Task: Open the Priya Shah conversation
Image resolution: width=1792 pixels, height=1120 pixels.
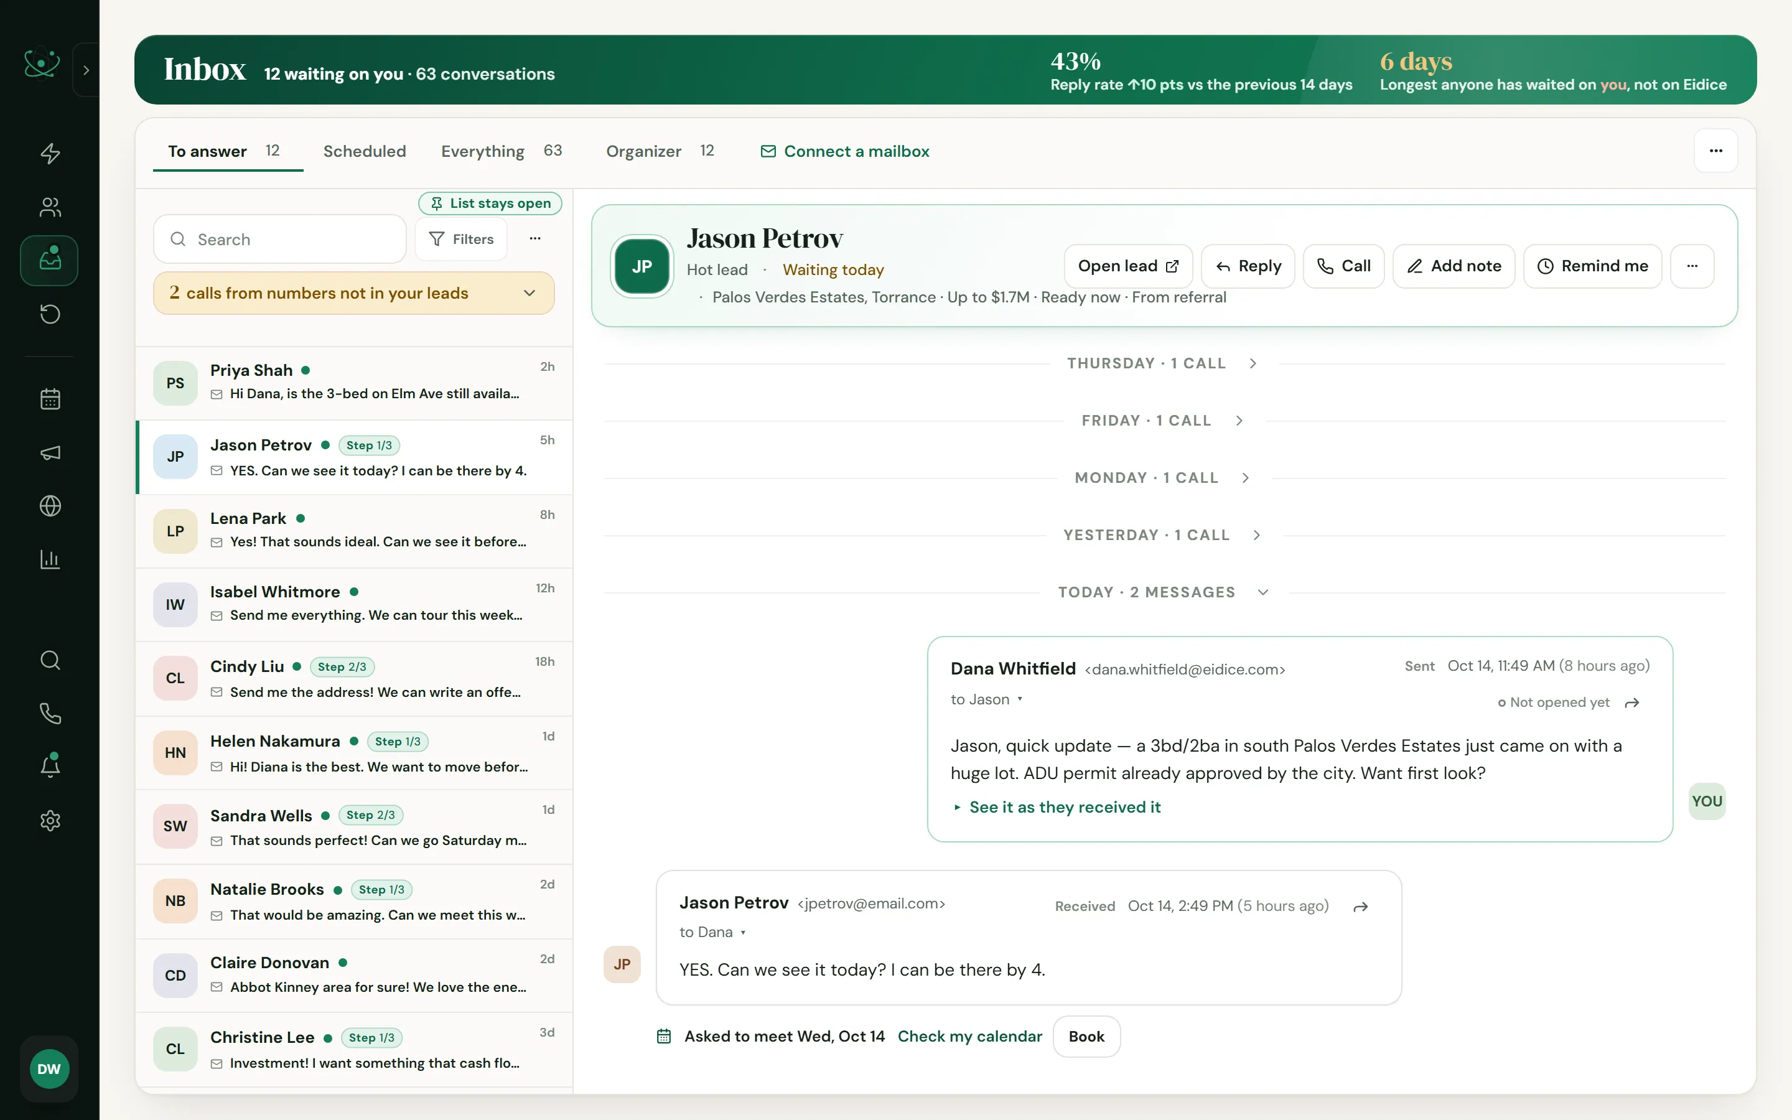Action: (354, 383)
